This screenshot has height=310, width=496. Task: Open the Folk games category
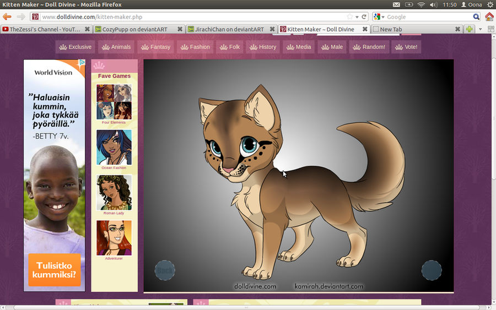pos(230,47)
